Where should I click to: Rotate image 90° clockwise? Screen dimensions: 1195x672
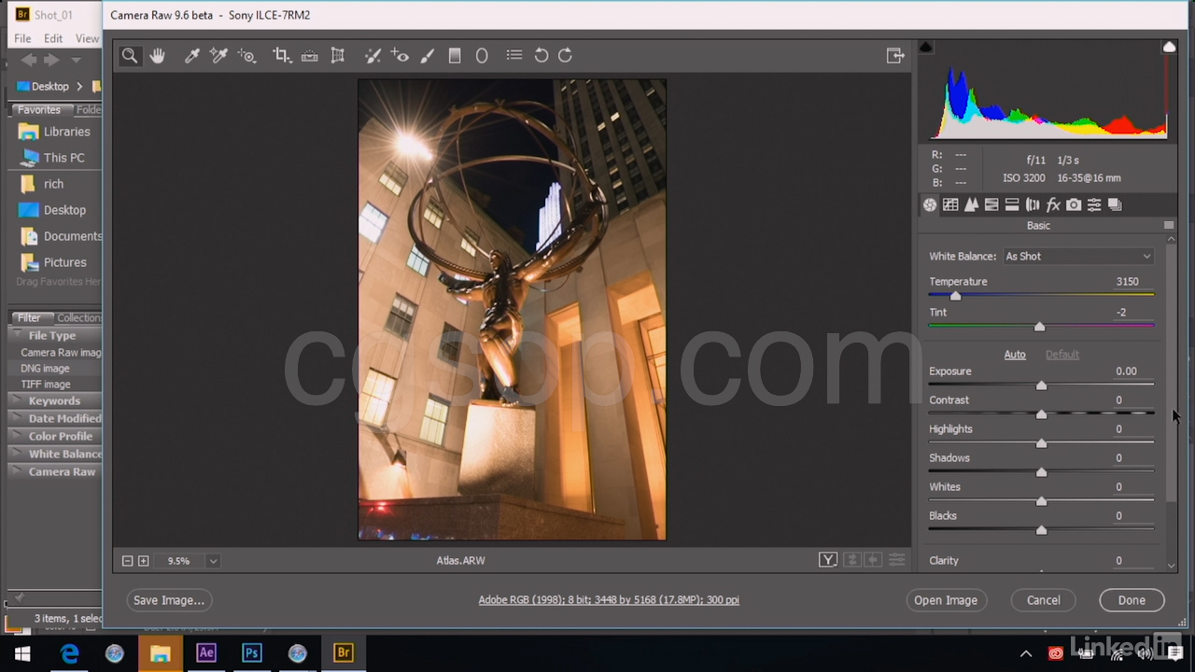pos(565,56)
